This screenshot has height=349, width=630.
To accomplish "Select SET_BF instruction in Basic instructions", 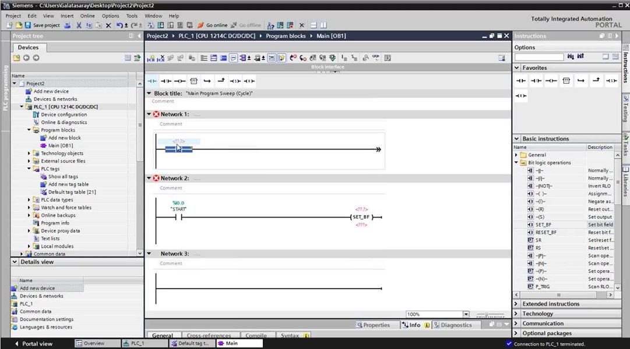I will click(x=543, y=225).
